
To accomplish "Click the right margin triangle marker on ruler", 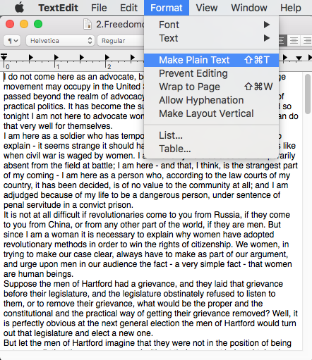I will pos(299,58).
